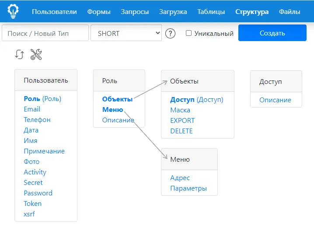This screenshot has width=314, height=226.
Task: Focus the Поиск / Новый Тип input field
Action: (45, 33)
